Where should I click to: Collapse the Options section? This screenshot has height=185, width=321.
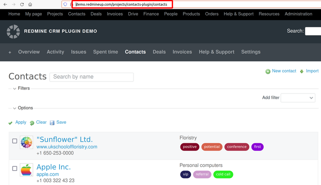pos(15,108)
